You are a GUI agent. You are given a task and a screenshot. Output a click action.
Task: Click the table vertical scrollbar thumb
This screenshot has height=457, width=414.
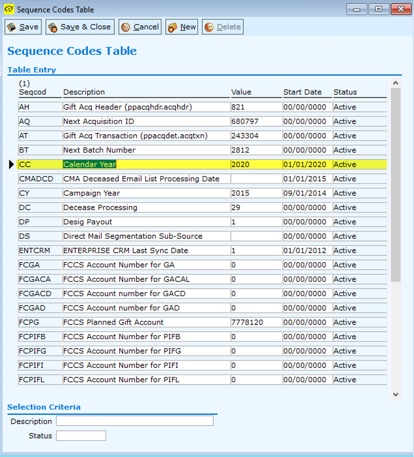point(395,185)
